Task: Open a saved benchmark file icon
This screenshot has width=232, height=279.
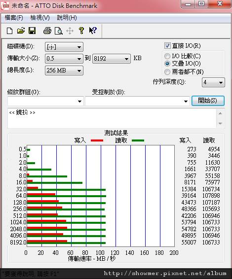Action: coord(21,31)
